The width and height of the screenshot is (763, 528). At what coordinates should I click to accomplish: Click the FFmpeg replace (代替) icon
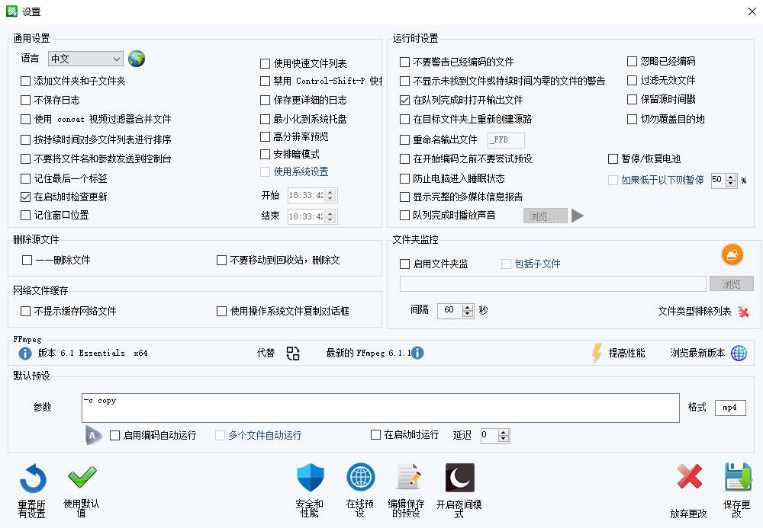pos(293,353)
